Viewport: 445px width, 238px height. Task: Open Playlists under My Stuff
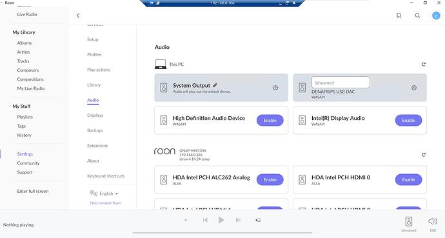pos(25,117)
